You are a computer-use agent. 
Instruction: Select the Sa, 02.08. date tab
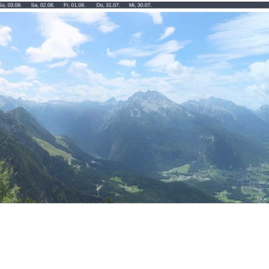click(x=43, y=5)
